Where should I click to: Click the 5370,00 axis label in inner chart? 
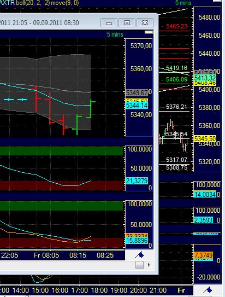141,46
